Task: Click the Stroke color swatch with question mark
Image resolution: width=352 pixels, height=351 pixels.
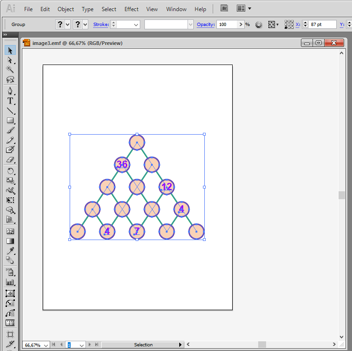Action: tap(78, 25)
